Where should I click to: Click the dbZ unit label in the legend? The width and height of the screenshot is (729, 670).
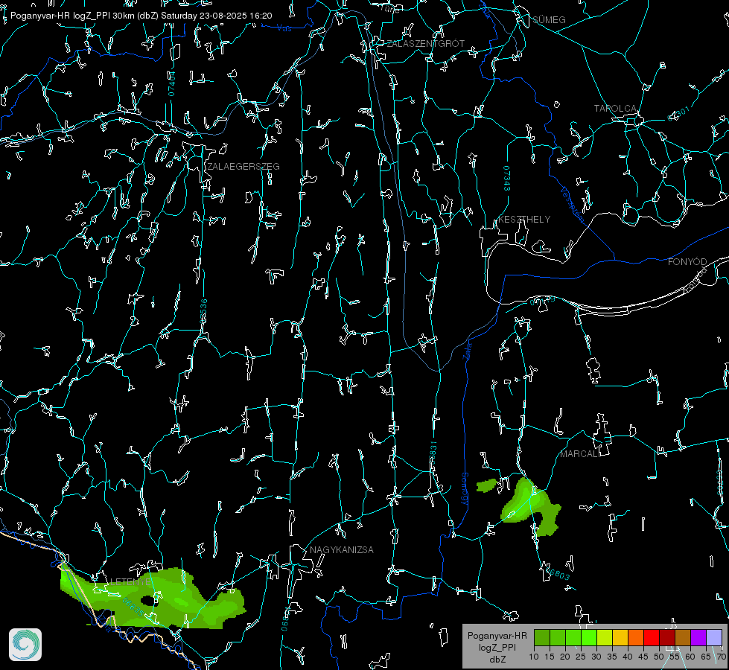[497, 660]
